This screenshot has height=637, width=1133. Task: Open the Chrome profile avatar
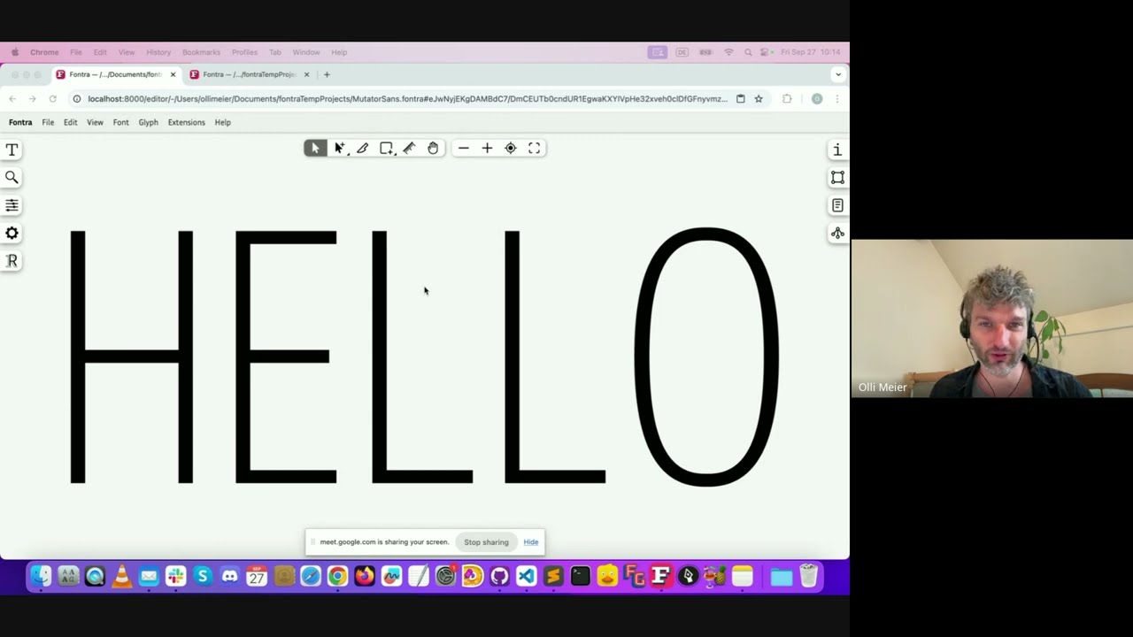click(817, 99)
